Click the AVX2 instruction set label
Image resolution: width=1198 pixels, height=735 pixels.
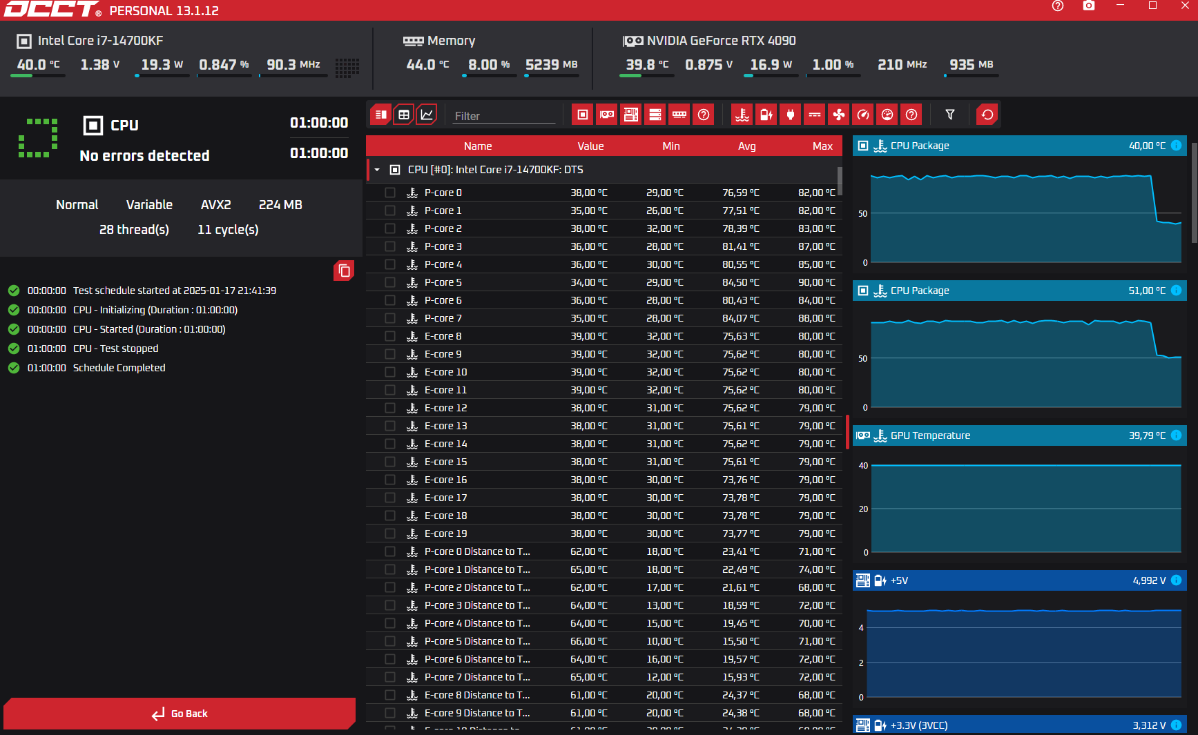coord(216,205)
